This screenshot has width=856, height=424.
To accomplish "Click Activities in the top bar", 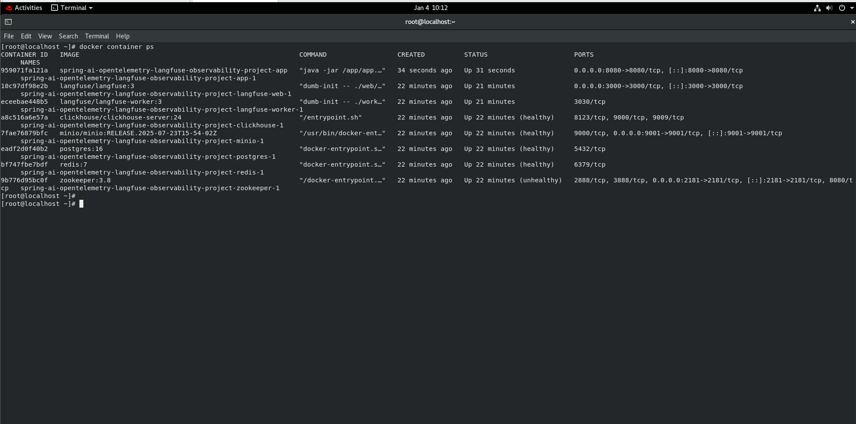I will pos(28,7).
